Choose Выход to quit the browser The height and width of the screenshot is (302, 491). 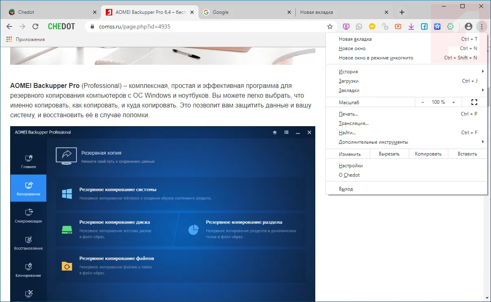[406, 189]
